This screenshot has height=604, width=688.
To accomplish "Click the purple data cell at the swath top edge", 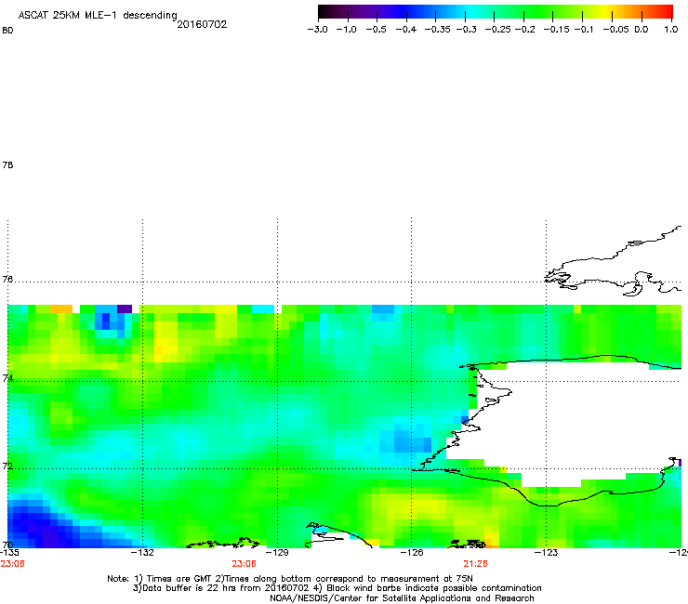I will point(125,309).
